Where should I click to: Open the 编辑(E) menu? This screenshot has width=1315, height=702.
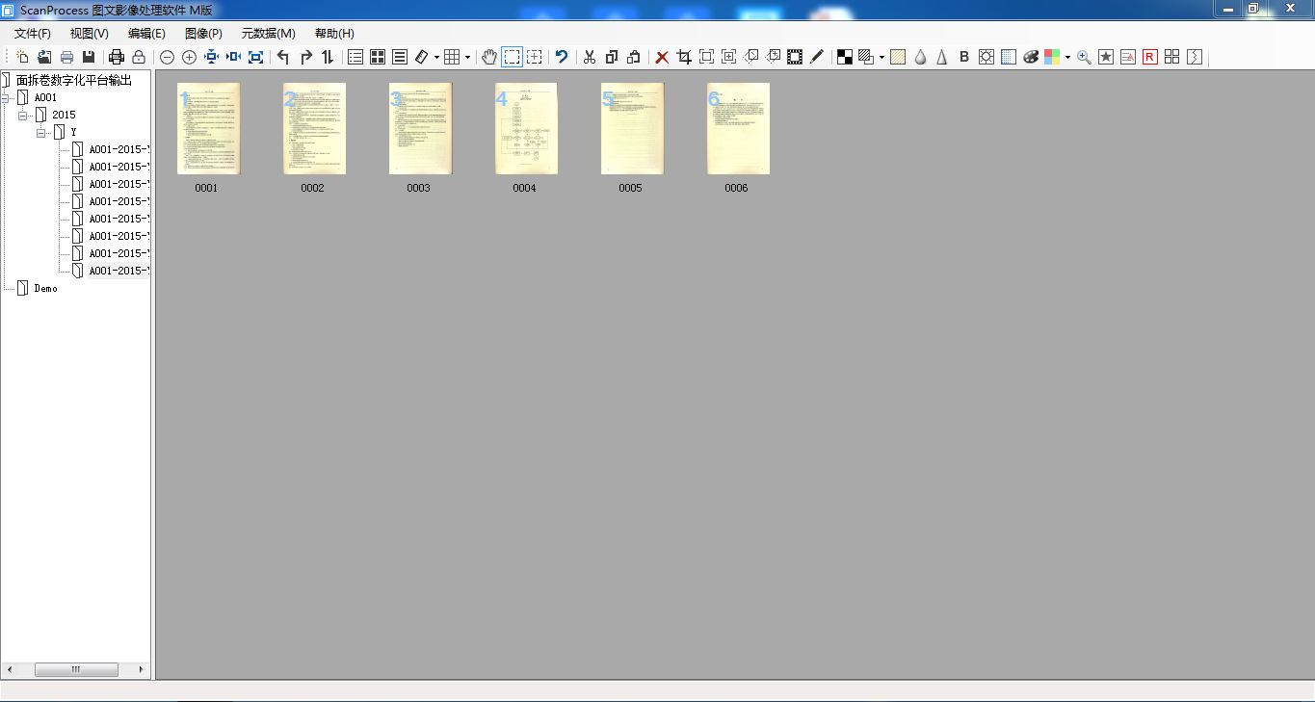[146, 34]
